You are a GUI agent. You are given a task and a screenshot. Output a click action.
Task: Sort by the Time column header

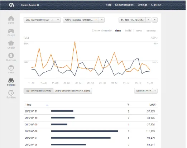click(x=28, y=105)
